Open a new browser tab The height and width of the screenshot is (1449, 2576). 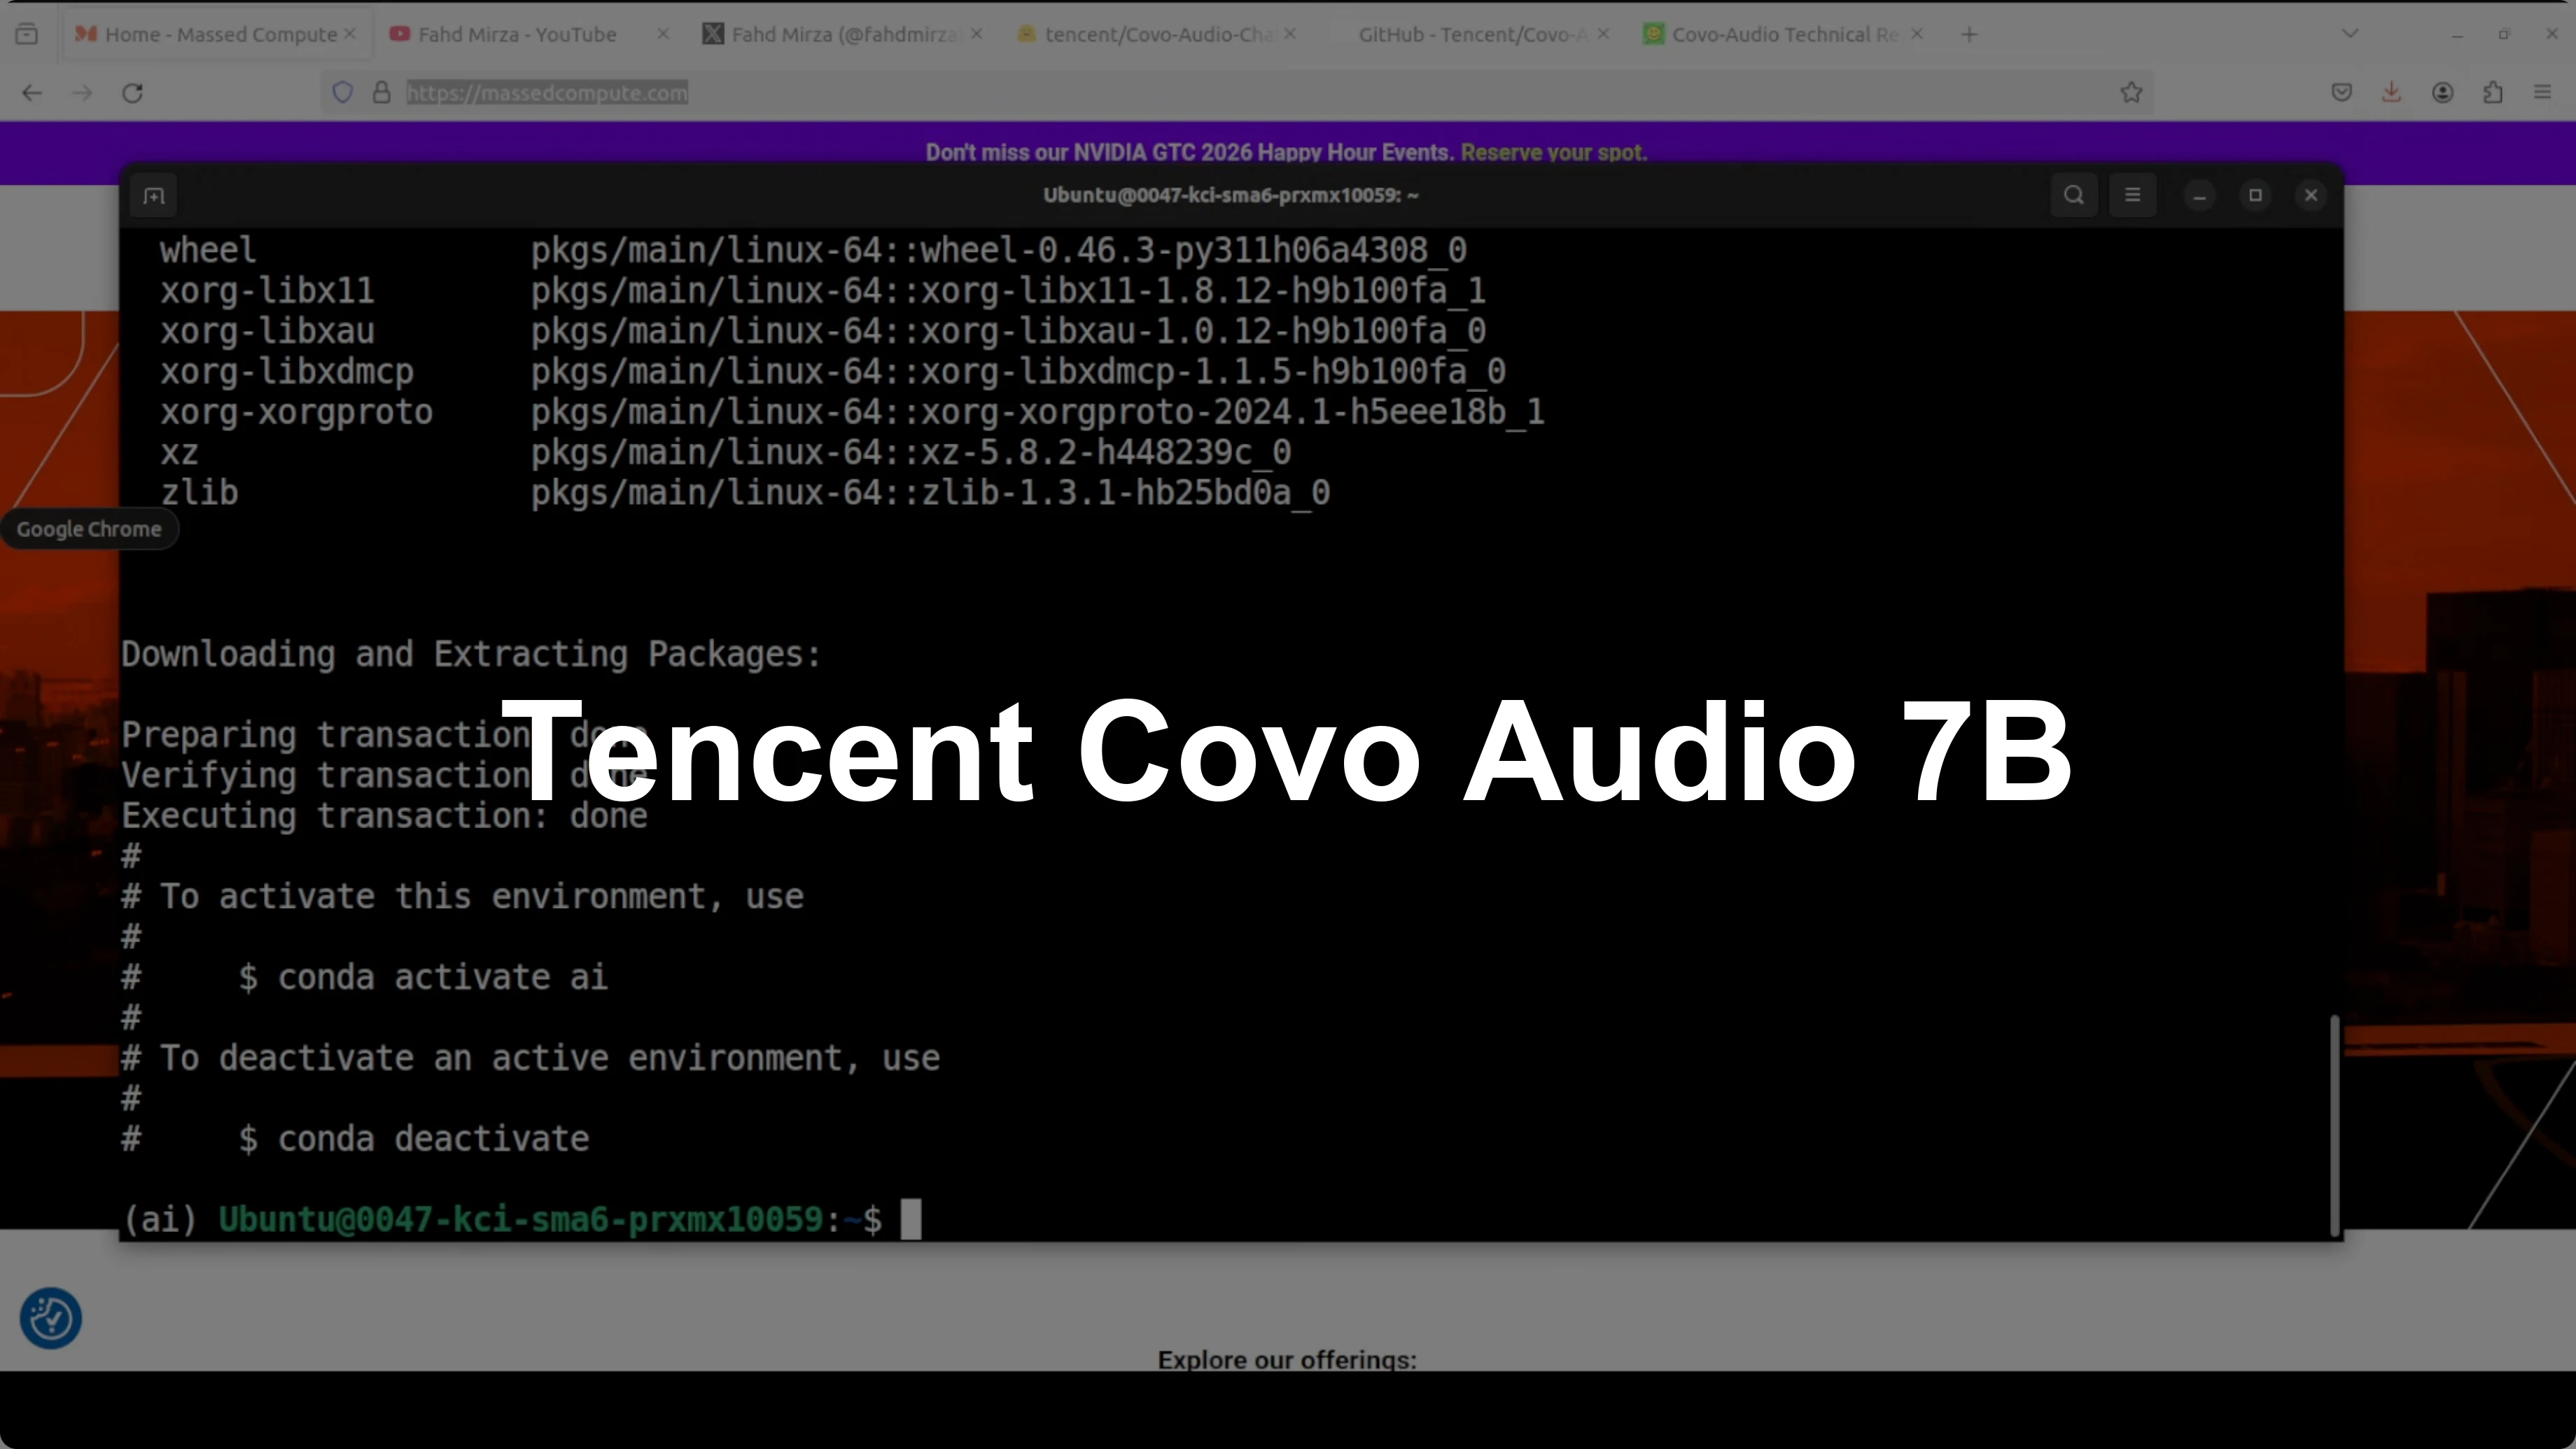[1968, 33]
